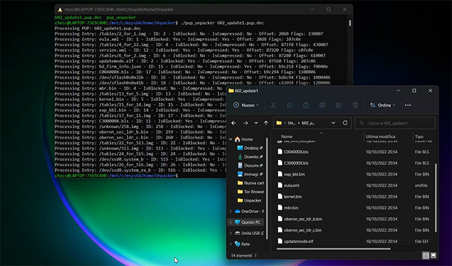Click the terminal Linux penguin title icon
Viewport: 452px width, 266px height.
[x=60, y=10]
